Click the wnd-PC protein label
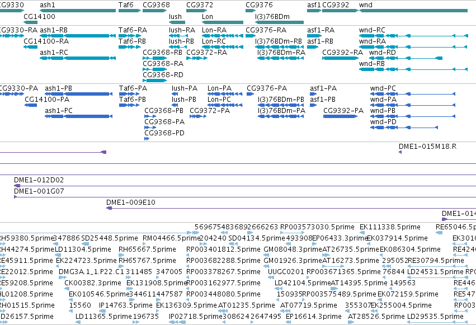Screen dimensions: 476x325 (x=383, y=88)
